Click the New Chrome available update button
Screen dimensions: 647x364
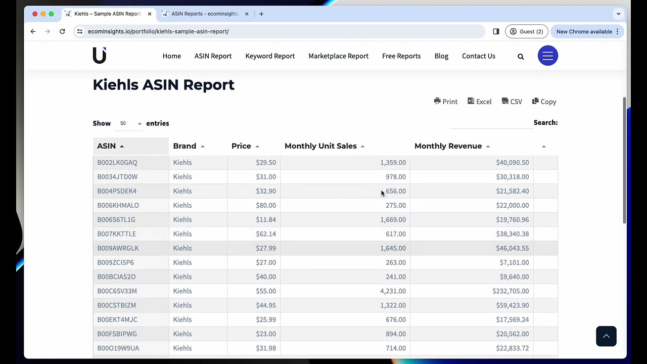[x=587, y=31]
